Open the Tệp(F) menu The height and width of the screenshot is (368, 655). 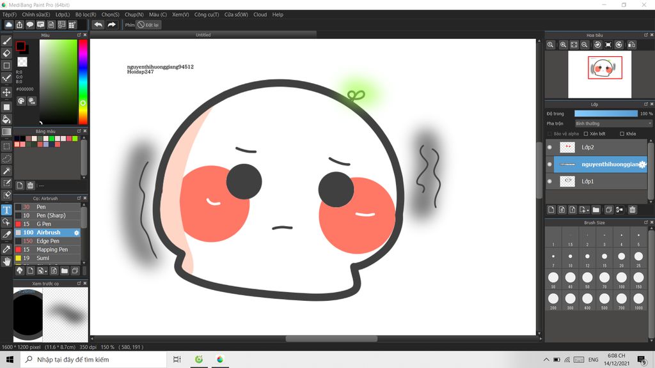tap(10, 15)
